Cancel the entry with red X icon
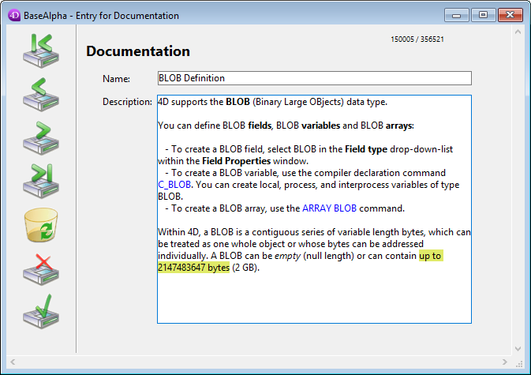This screenshot has width=531, height=375. click(41, 268)
